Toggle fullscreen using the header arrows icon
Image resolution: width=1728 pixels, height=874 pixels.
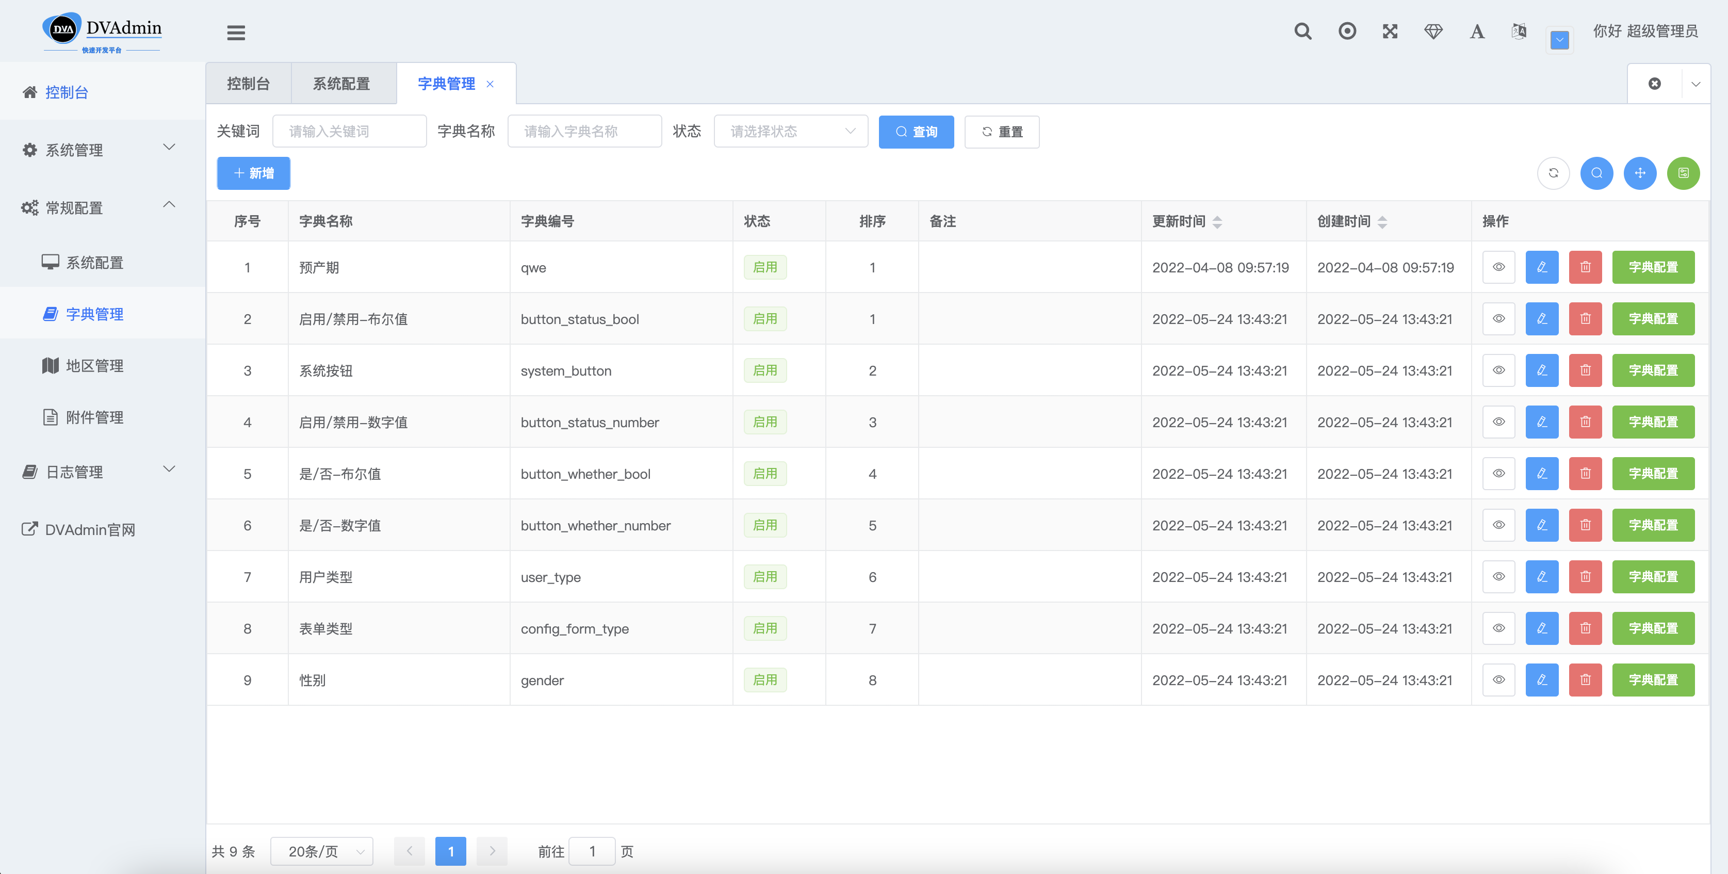point(1390,31)
